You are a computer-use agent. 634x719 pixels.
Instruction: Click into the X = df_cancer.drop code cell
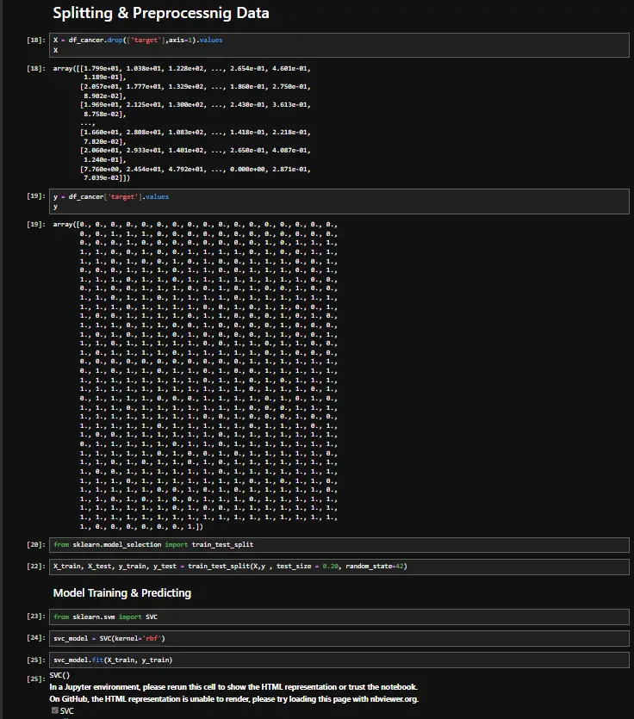[339, 45]
